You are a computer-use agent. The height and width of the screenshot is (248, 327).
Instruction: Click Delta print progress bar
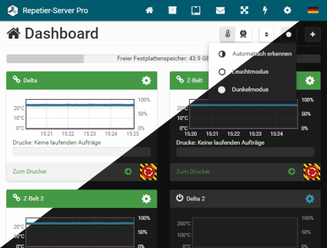81,152
